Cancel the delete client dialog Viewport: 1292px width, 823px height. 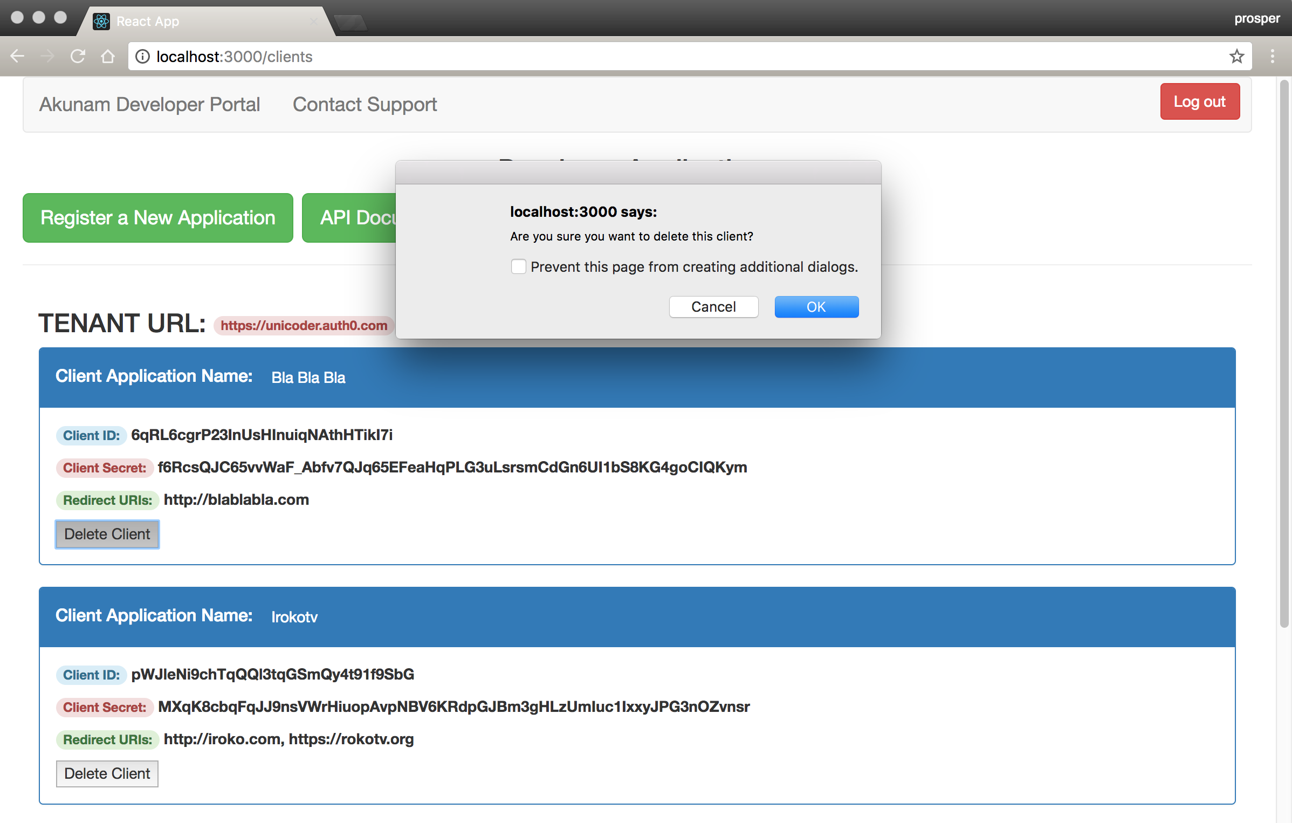coord(713,306)
